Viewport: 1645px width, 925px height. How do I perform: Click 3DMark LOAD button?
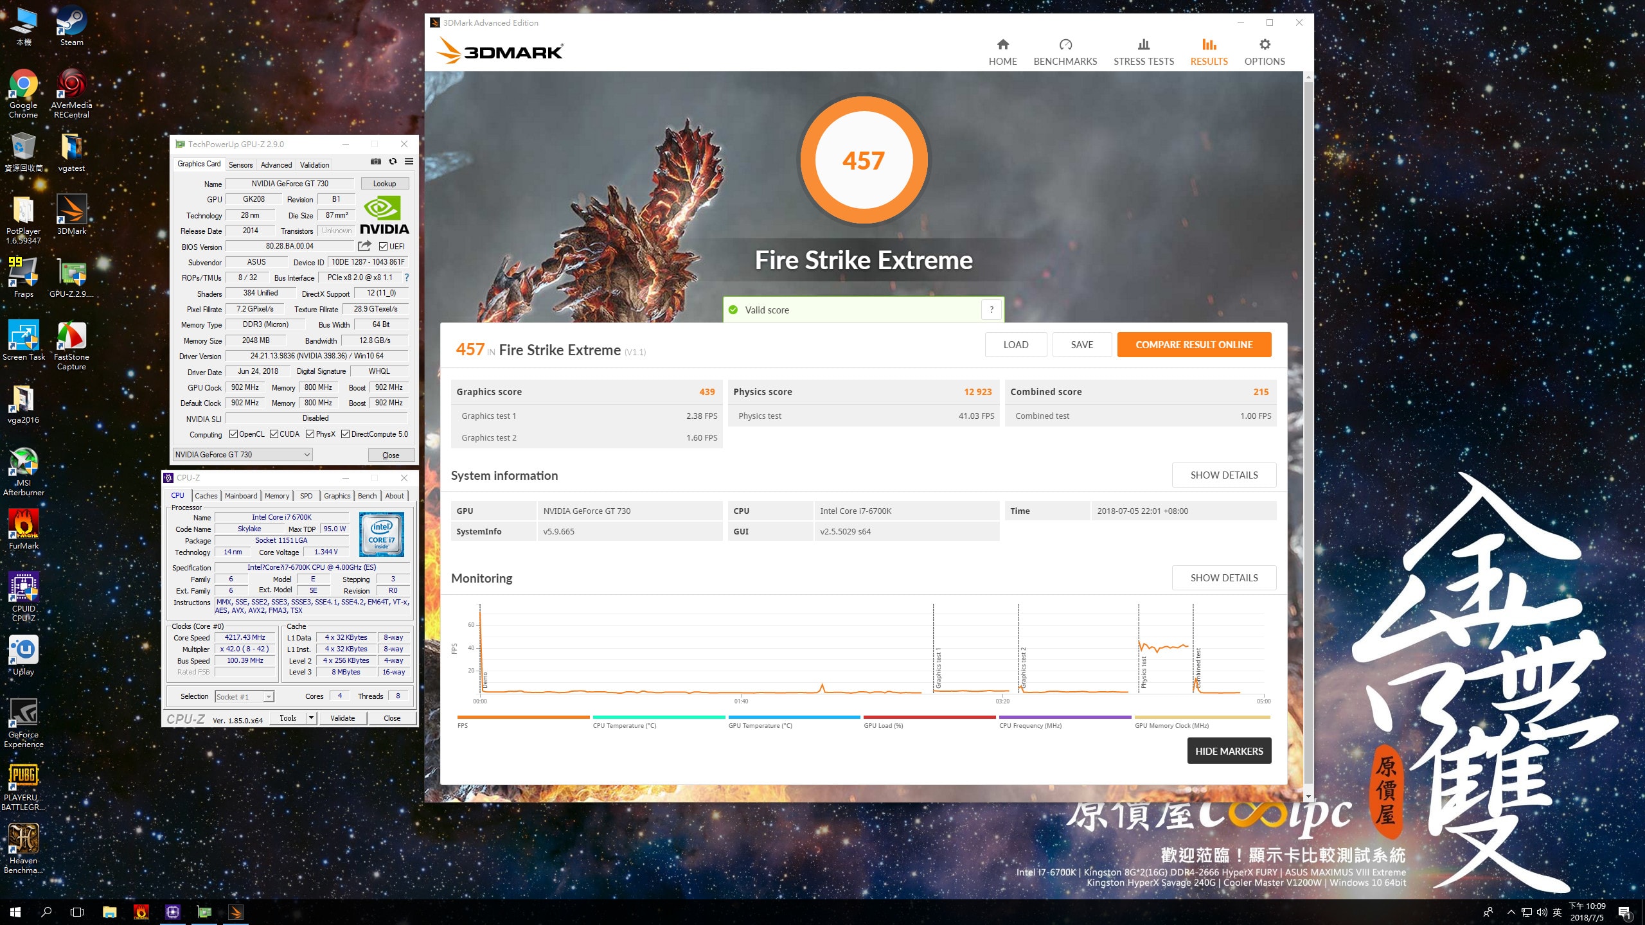[x=1016, y=345]
